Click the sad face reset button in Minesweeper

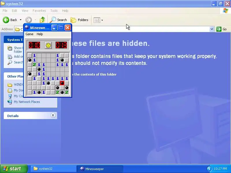point(48,45)
